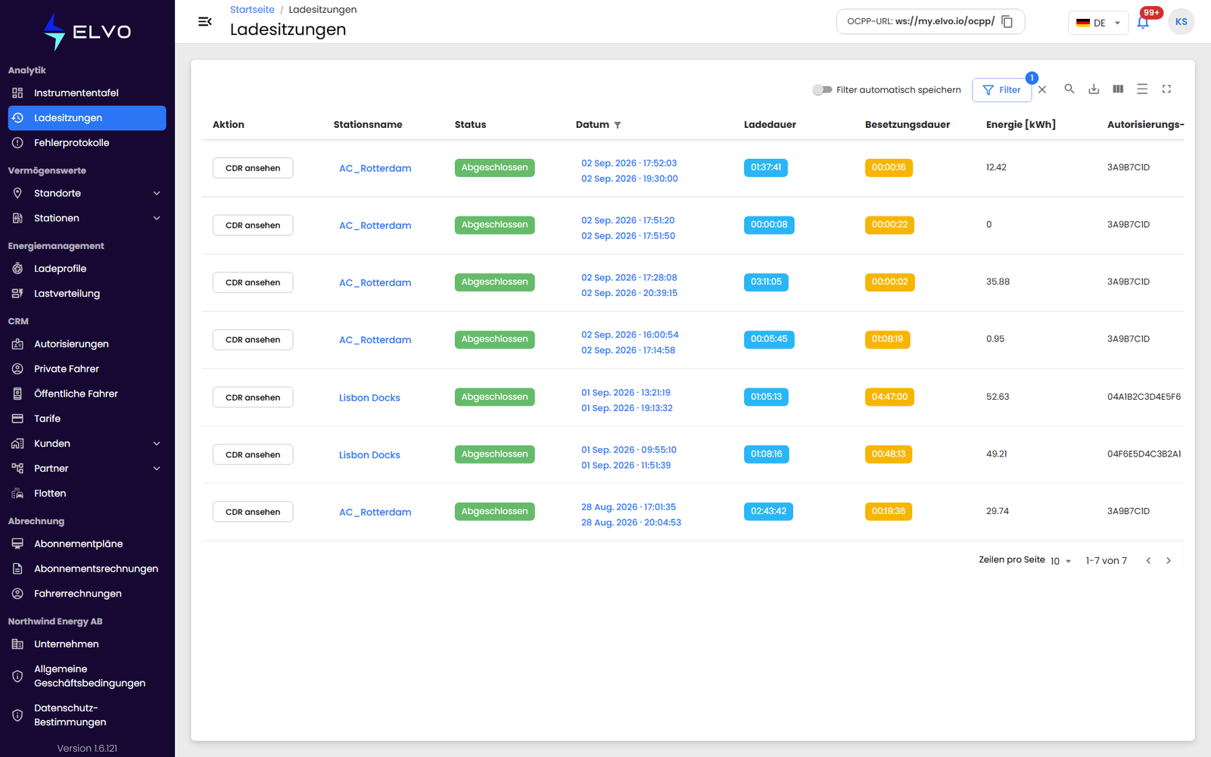Image resolution: width=1211 pixels, height=757 pixels.
Task: Go to Ladeprofile
Action: point(87,269)
